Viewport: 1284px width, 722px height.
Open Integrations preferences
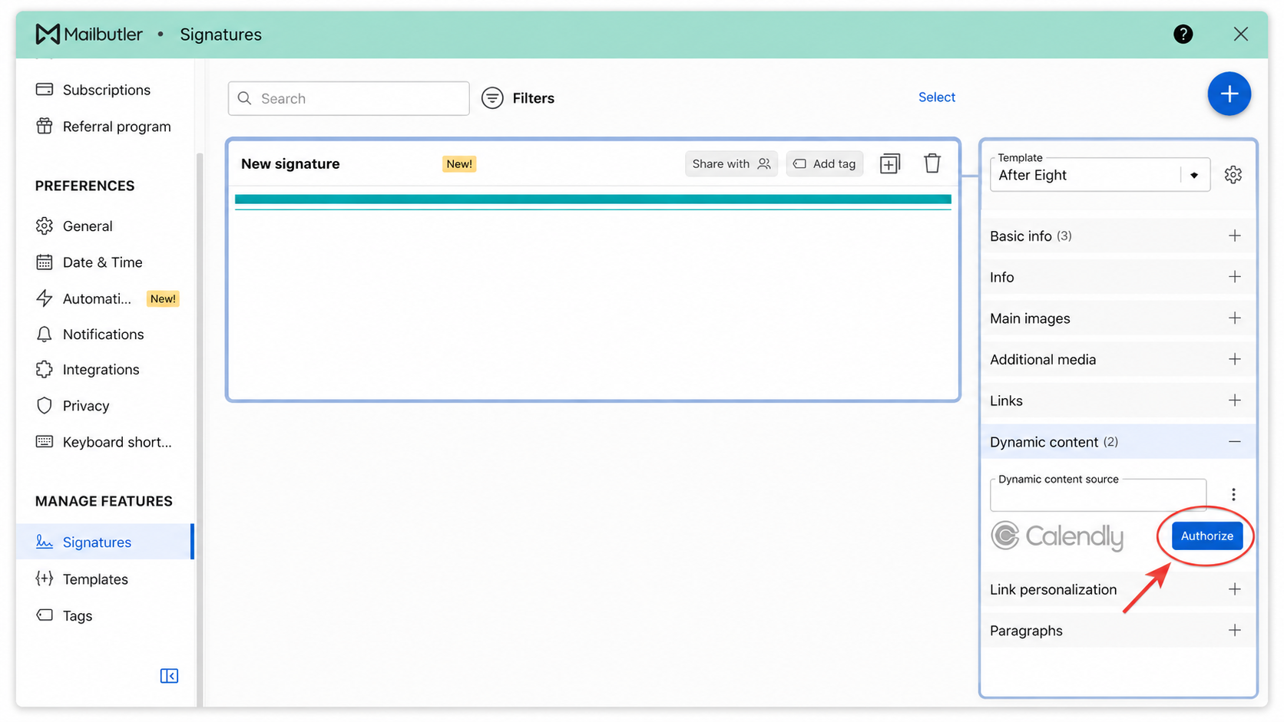tap(104, 370)
